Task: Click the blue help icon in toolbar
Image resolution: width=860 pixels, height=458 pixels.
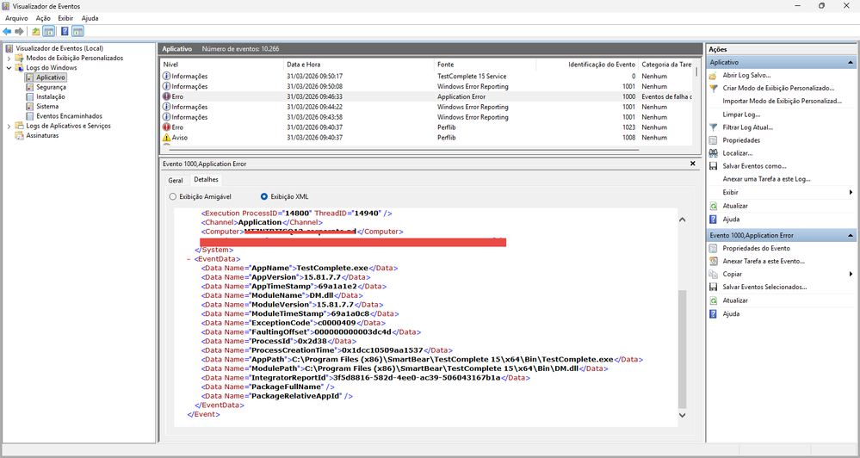Action: 64,31
